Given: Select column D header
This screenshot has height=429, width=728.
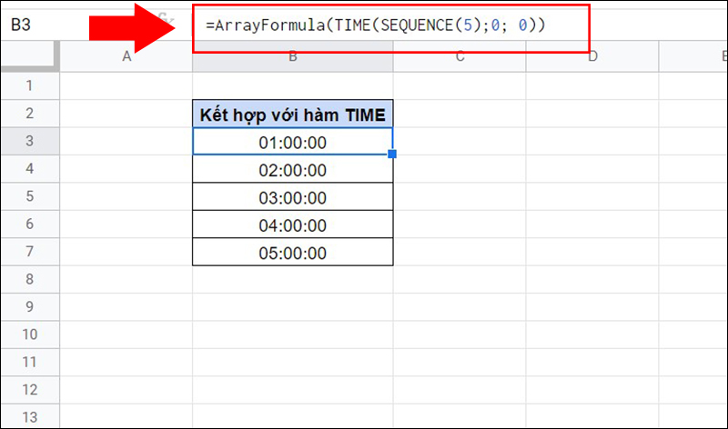Looking at the screenshot, I should point(592,56).
